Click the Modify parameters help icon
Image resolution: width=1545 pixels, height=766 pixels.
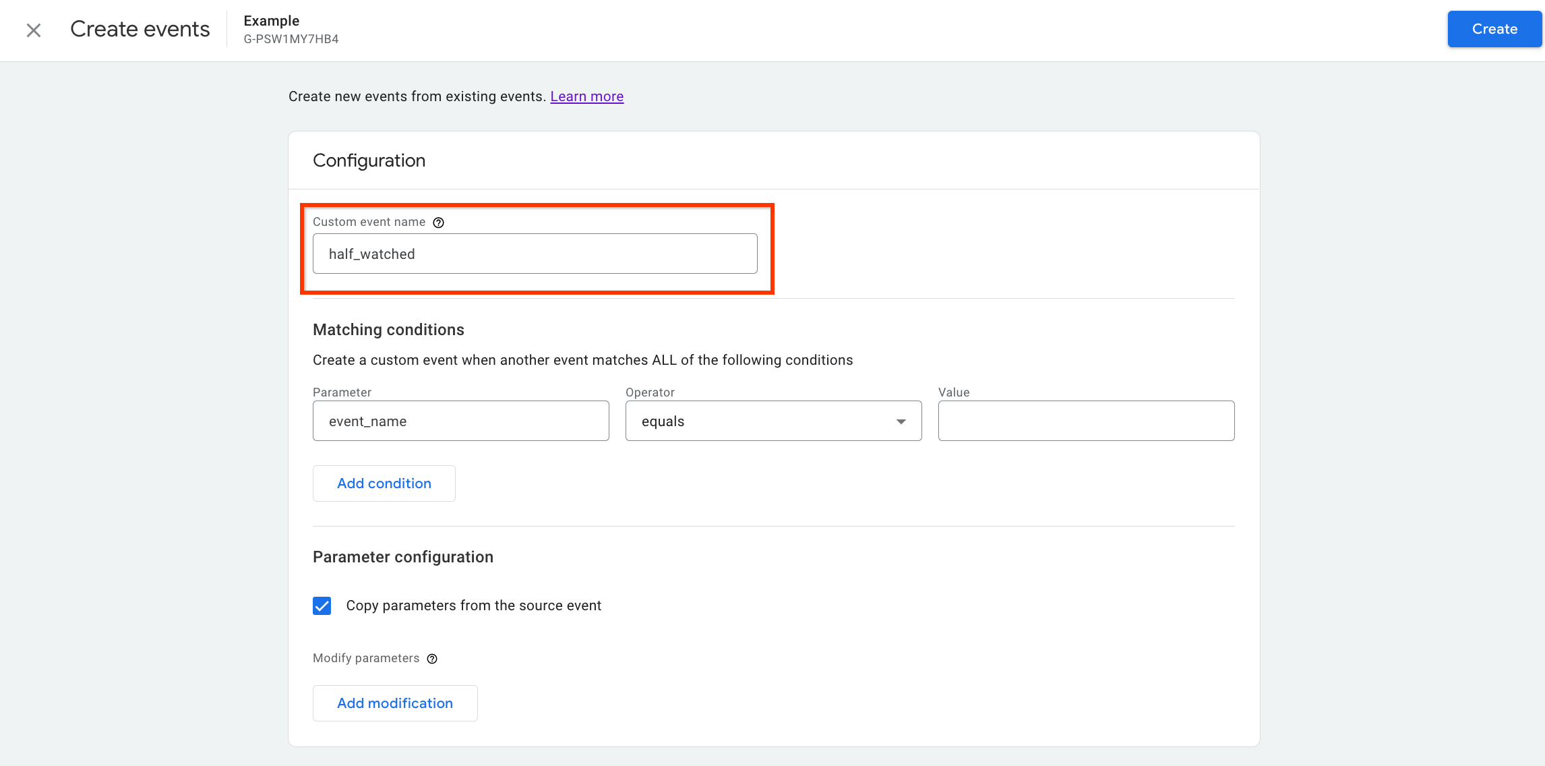[432, 659]
